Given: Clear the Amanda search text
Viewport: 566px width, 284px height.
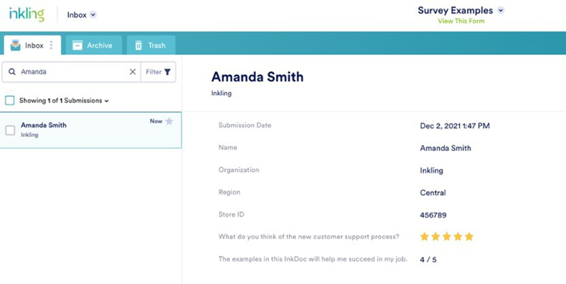Looking at the screenshot, I should point(132,72).
